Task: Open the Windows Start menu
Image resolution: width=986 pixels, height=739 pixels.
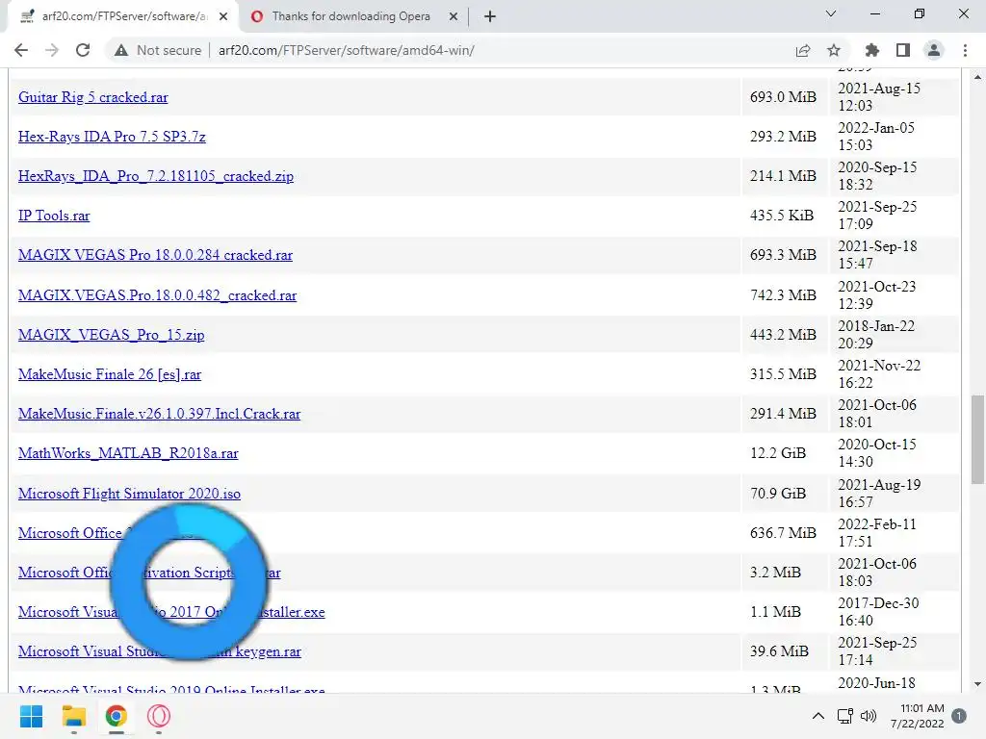Action: 31,716
